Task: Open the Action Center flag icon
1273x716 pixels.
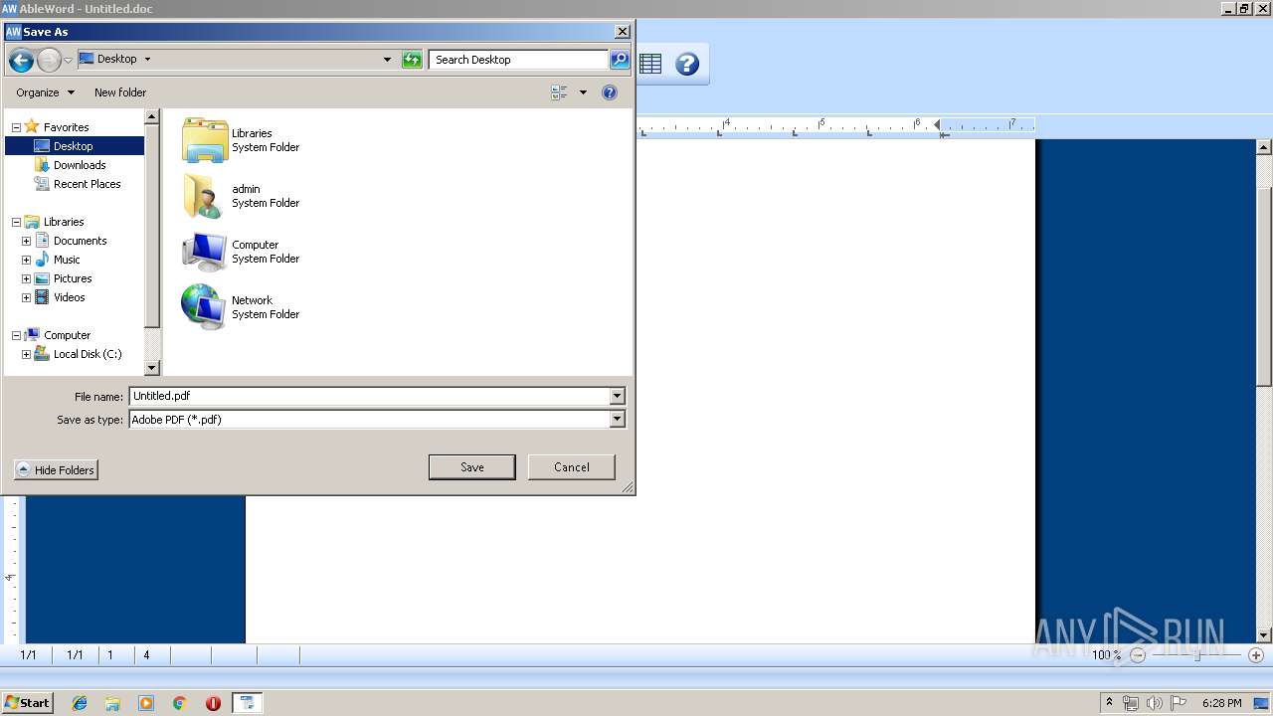Action: (1179, 703)
